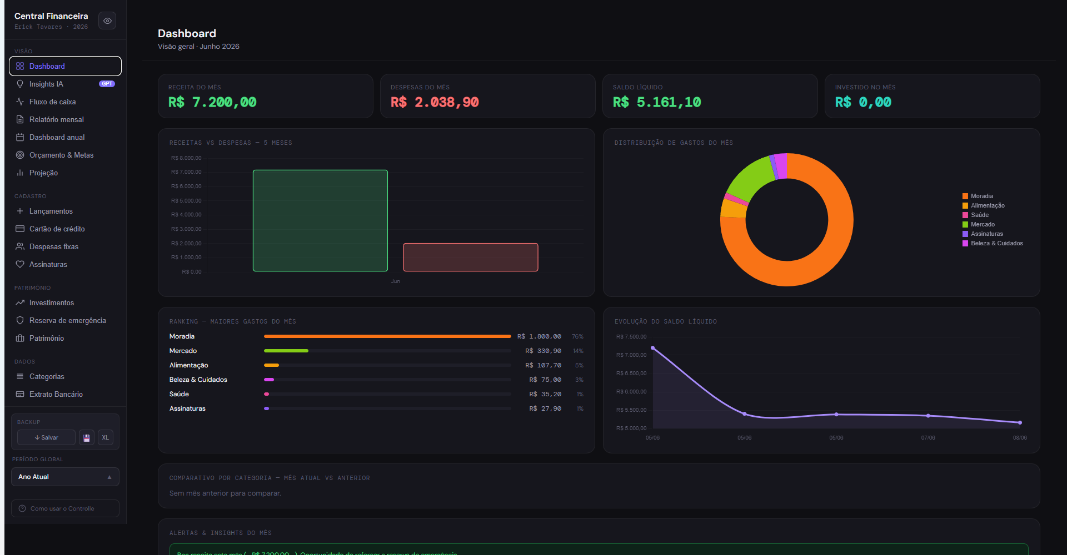Click the floppy disk backup icon
1067x555 pixels.
pyautogui.click(x=87, y=437)
